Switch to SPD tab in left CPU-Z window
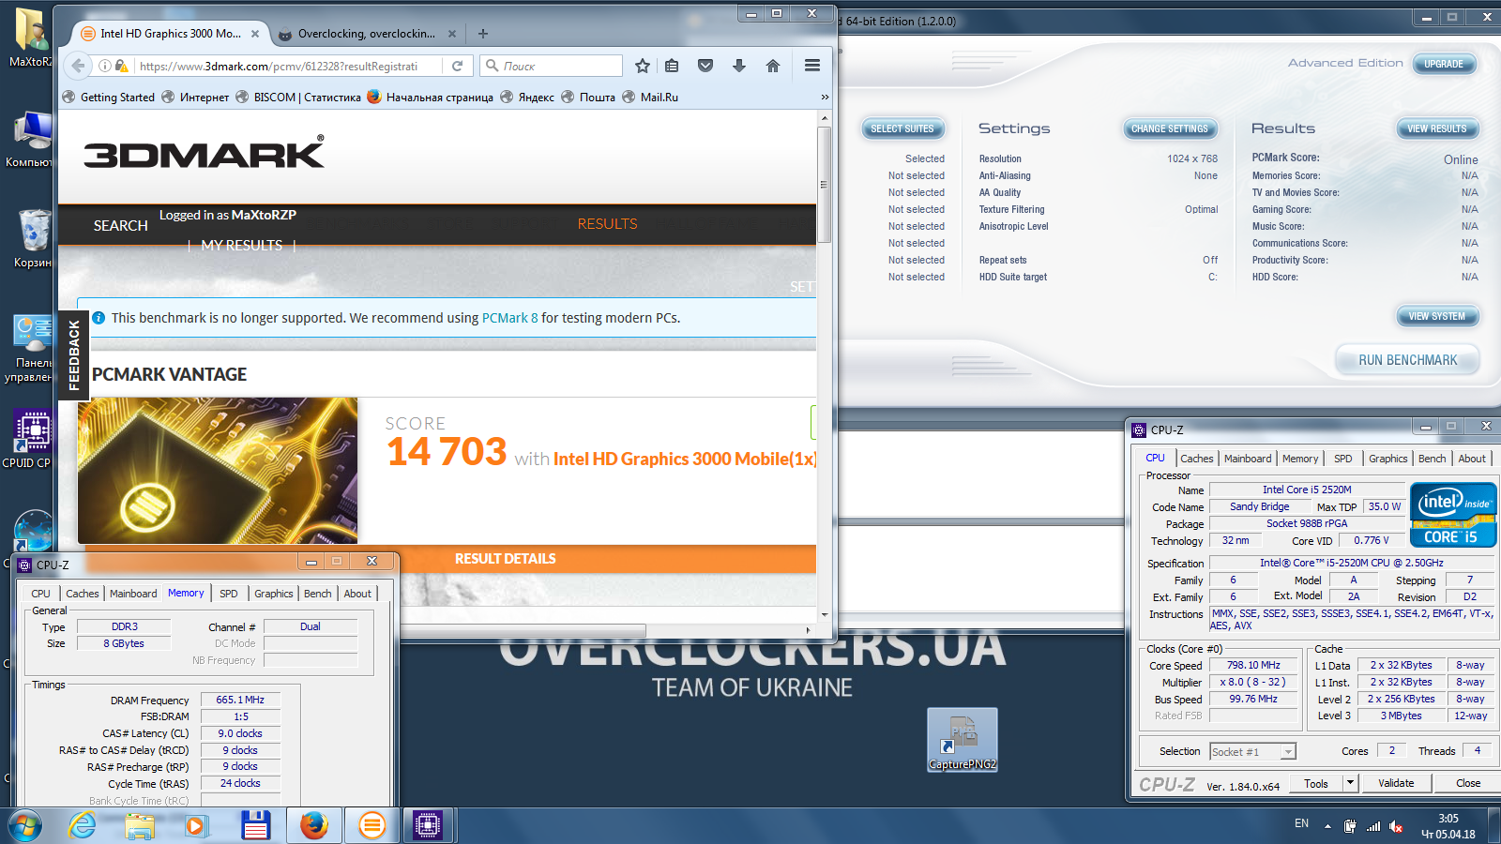1501x844 pixels. pos(228,594)
